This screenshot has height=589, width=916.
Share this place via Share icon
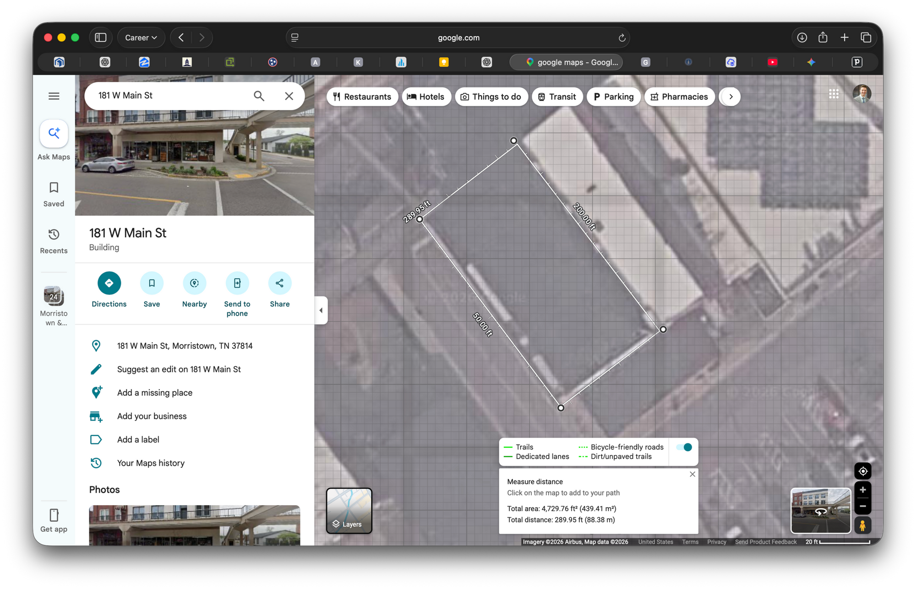pyautogui.click(x=279, y=283)
